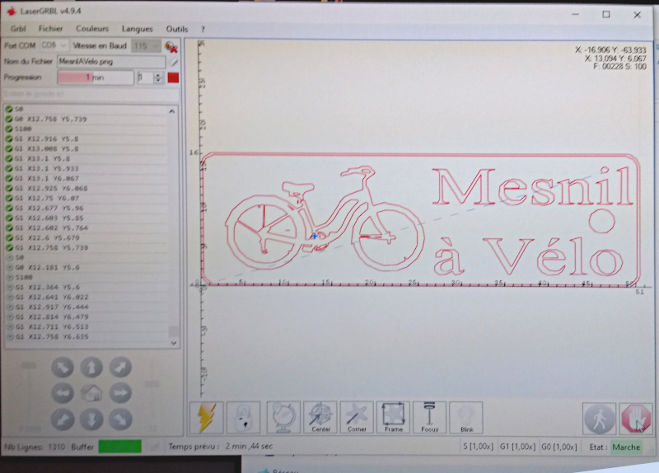Open the ? help menu
Image resolution: width=659 pixels, height=473 pixels.
point(203,30)
